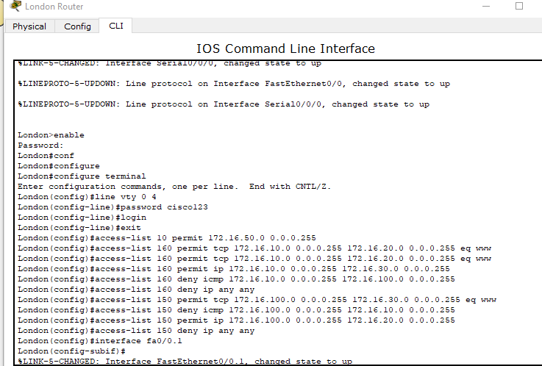Click the configure terminal command line

pos(82,176)
